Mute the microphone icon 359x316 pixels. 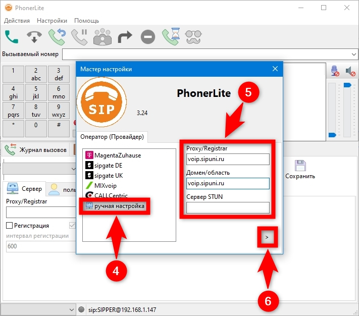click(335, 71)
